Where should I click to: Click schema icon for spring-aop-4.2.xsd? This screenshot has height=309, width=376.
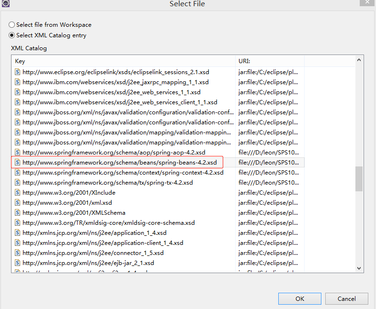(17, 152)
